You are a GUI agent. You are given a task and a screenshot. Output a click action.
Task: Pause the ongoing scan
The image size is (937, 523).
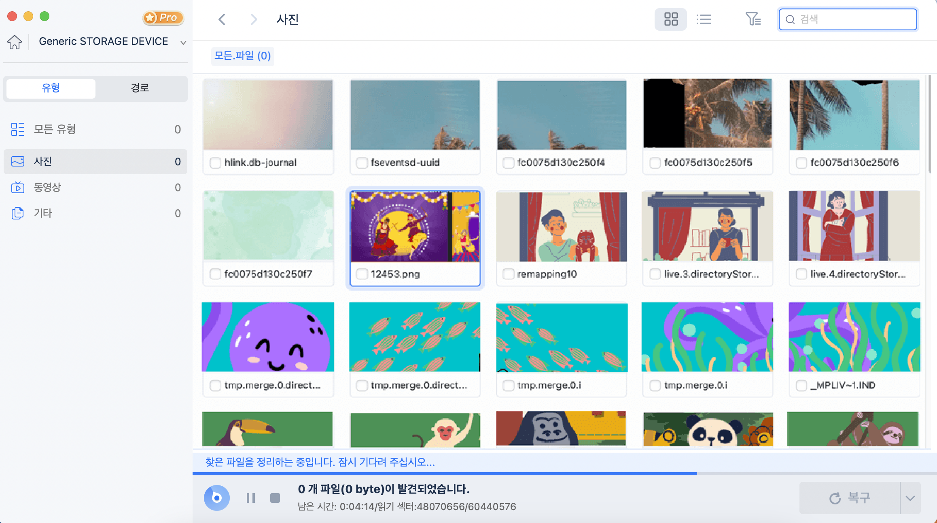(x=250, y=498)
